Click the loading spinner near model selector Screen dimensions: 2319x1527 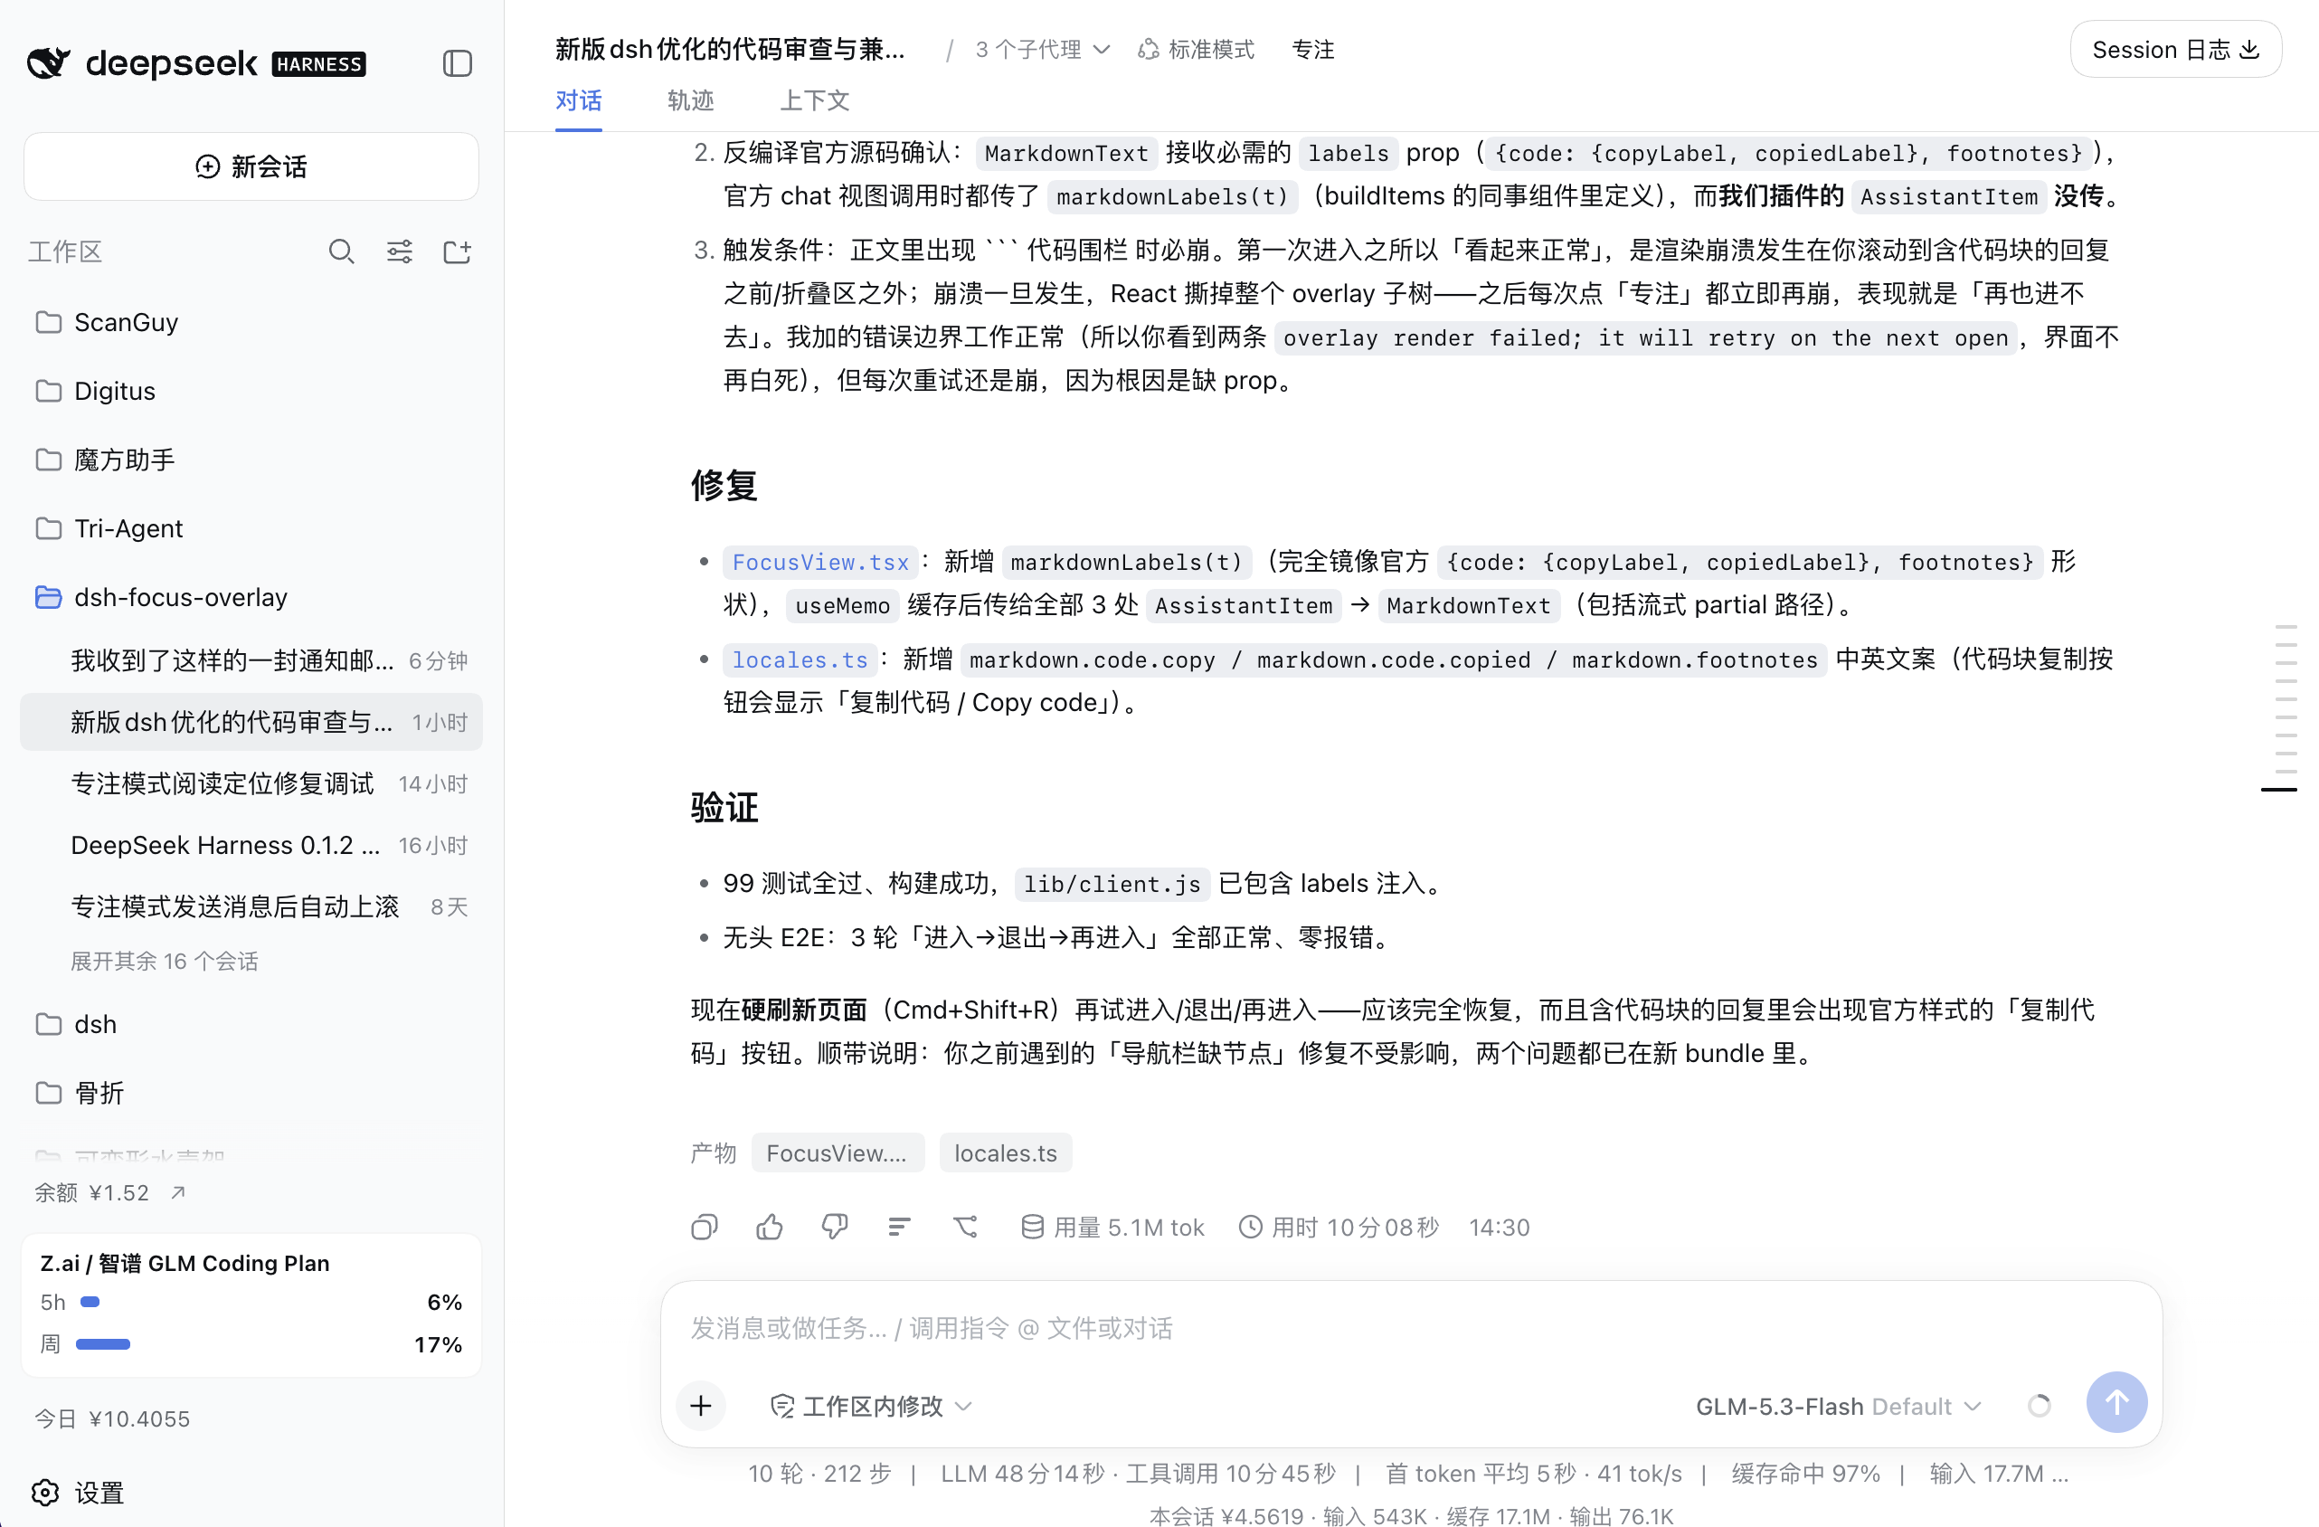(x=2040, y=1405)
